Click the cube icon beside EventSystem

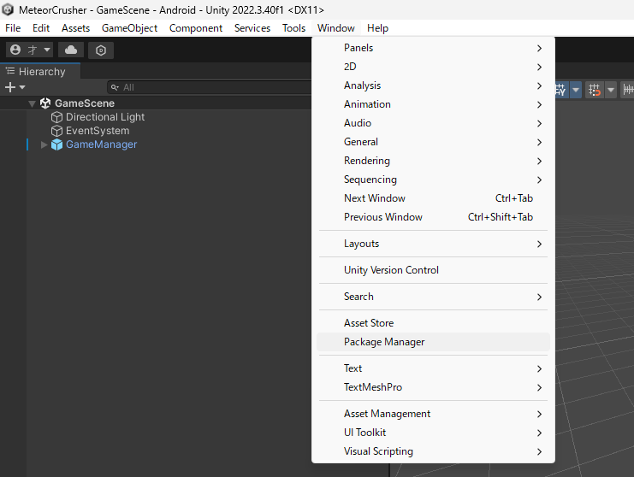coord(56,131)
